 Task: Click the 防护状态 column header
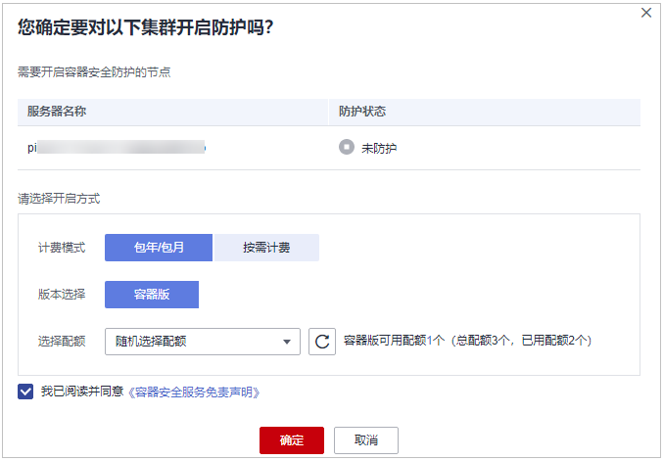362,112
